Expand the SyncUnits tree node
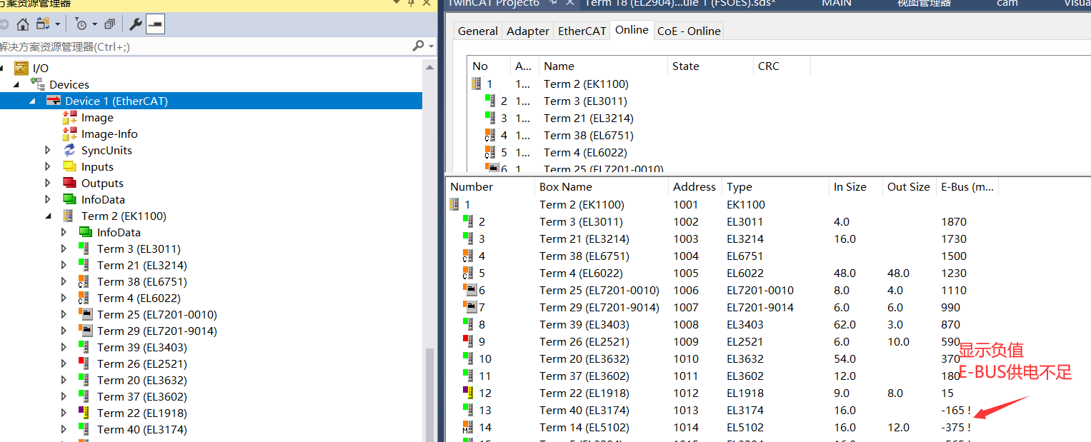1091x442 pixels. 48,151
